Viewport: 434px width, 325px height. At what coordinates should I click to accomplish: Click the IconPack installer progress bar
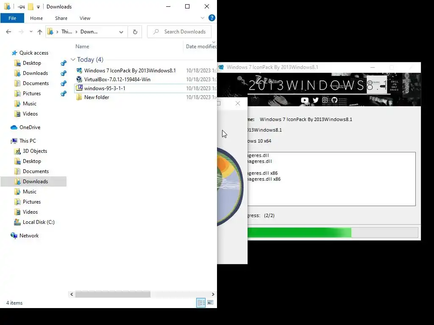[333, 233]
